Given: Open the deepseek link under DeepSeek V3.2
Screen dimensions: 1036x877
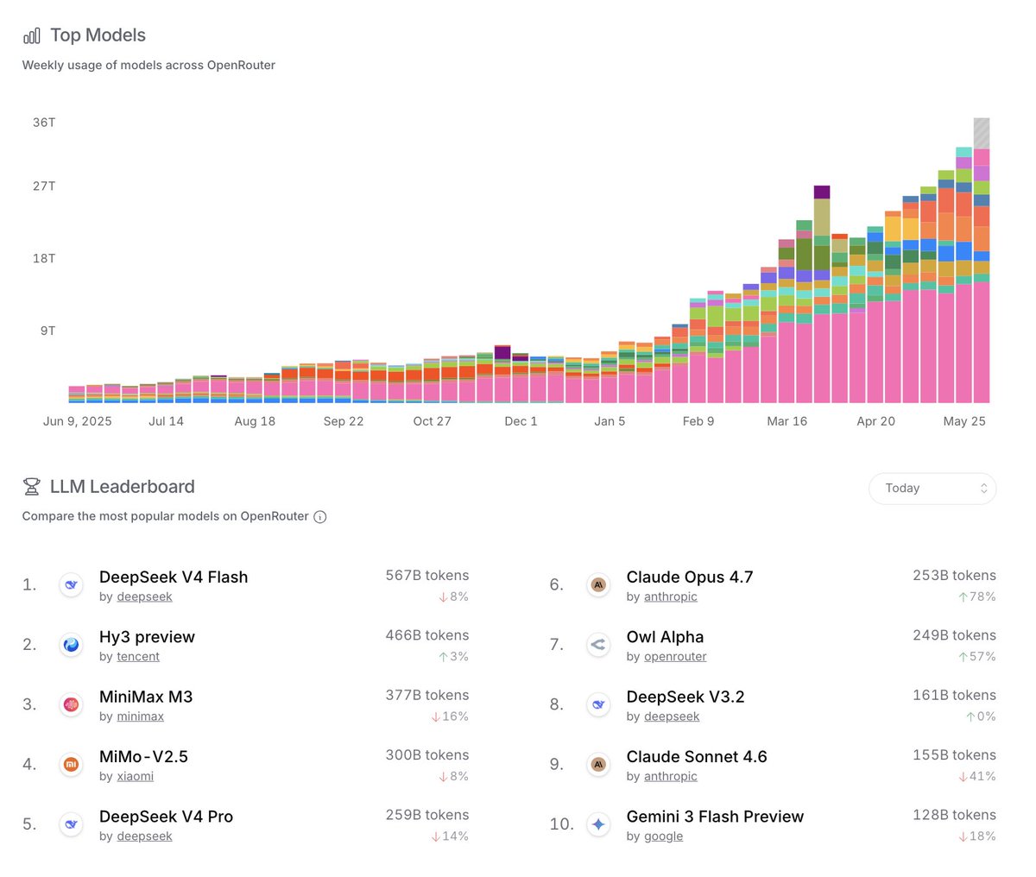Looking at the screenshot, I should (672, 716).
